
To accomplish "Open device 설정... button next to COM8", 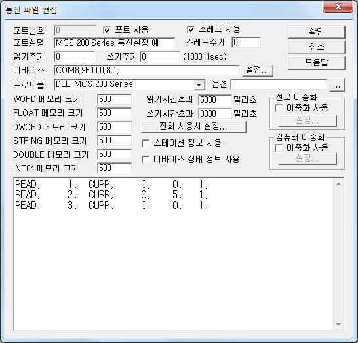I will click(258, 70).
